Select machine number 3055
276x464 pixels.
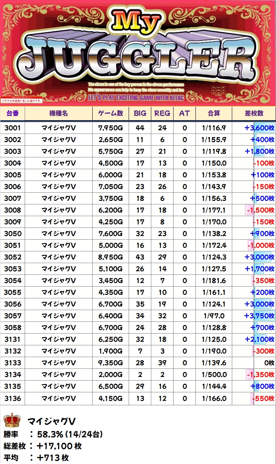click(13, 292)
